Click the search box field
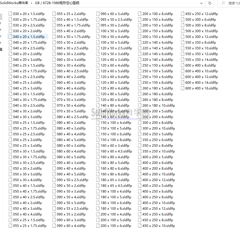Image resolution: width=240 pixels, height=228 pixels. click(x=229, y=3)
